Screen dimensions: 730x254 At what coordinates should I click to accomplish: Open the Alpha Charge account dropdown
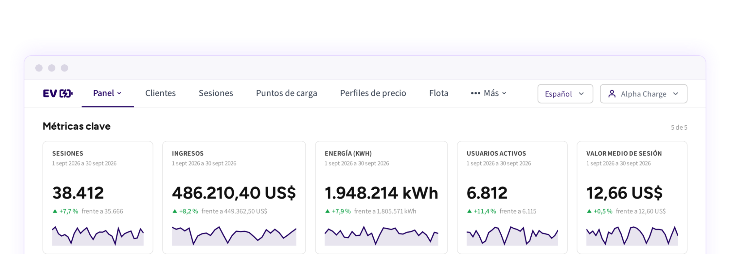[644, 94]
